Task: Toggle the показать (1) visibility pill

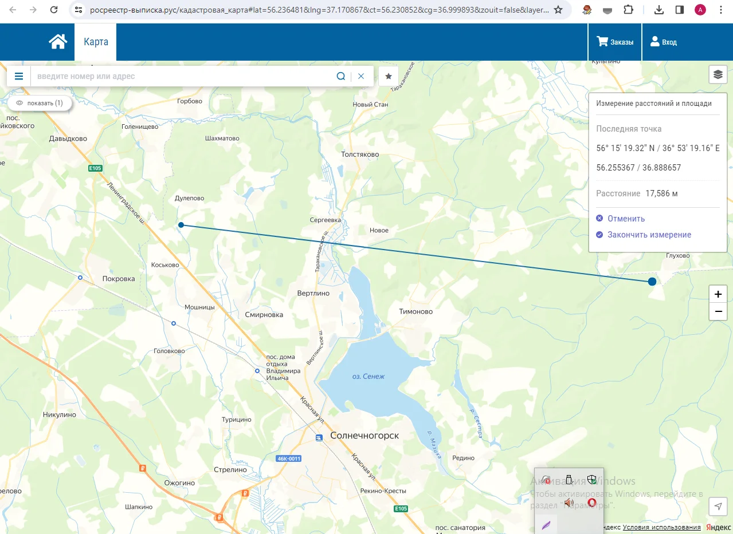Action: [40, 103]
